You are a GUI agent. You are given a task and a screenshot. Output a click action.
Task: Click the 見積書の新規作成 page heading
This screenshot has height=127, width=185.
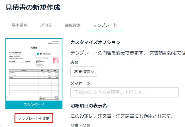[33, 7]
